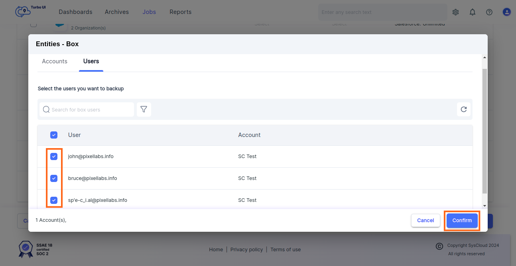Click the filter funnel icon

point(144,110)
